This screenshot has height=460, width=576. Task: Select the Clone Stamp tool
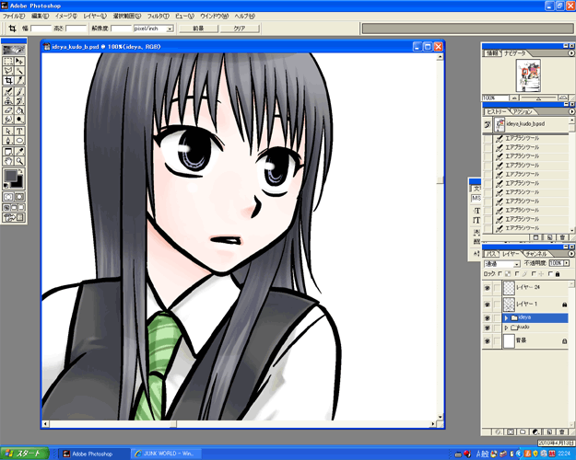click(x=8, y=100)
